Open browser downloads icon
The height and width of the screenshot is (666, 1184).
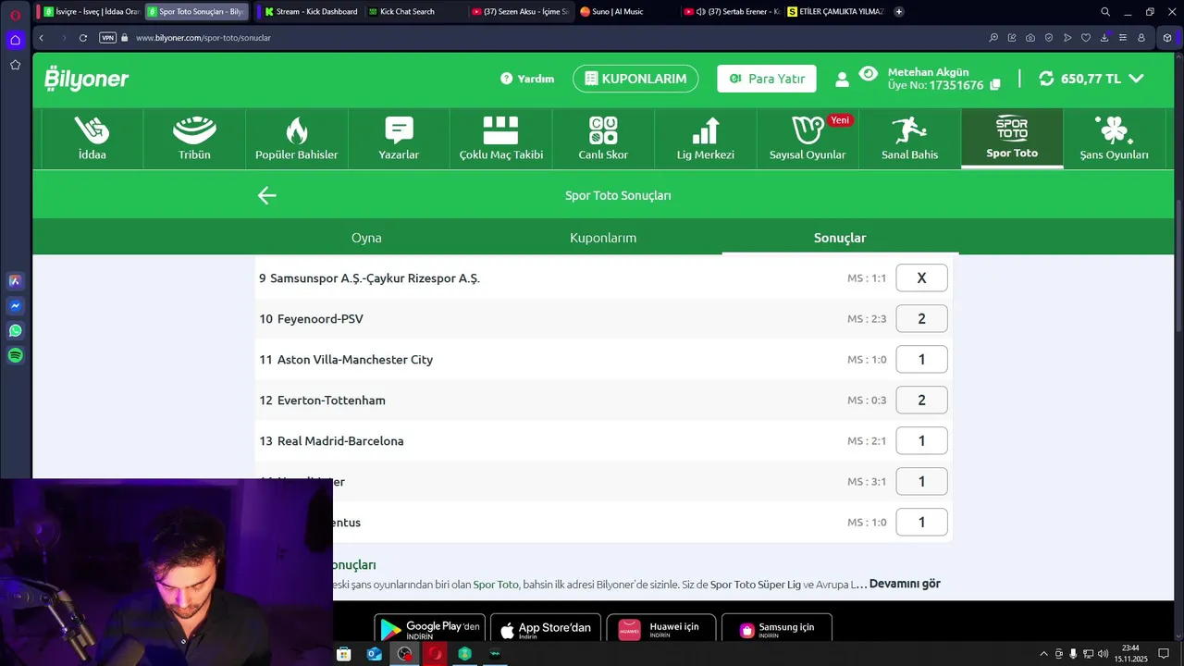click(1104, 38)
